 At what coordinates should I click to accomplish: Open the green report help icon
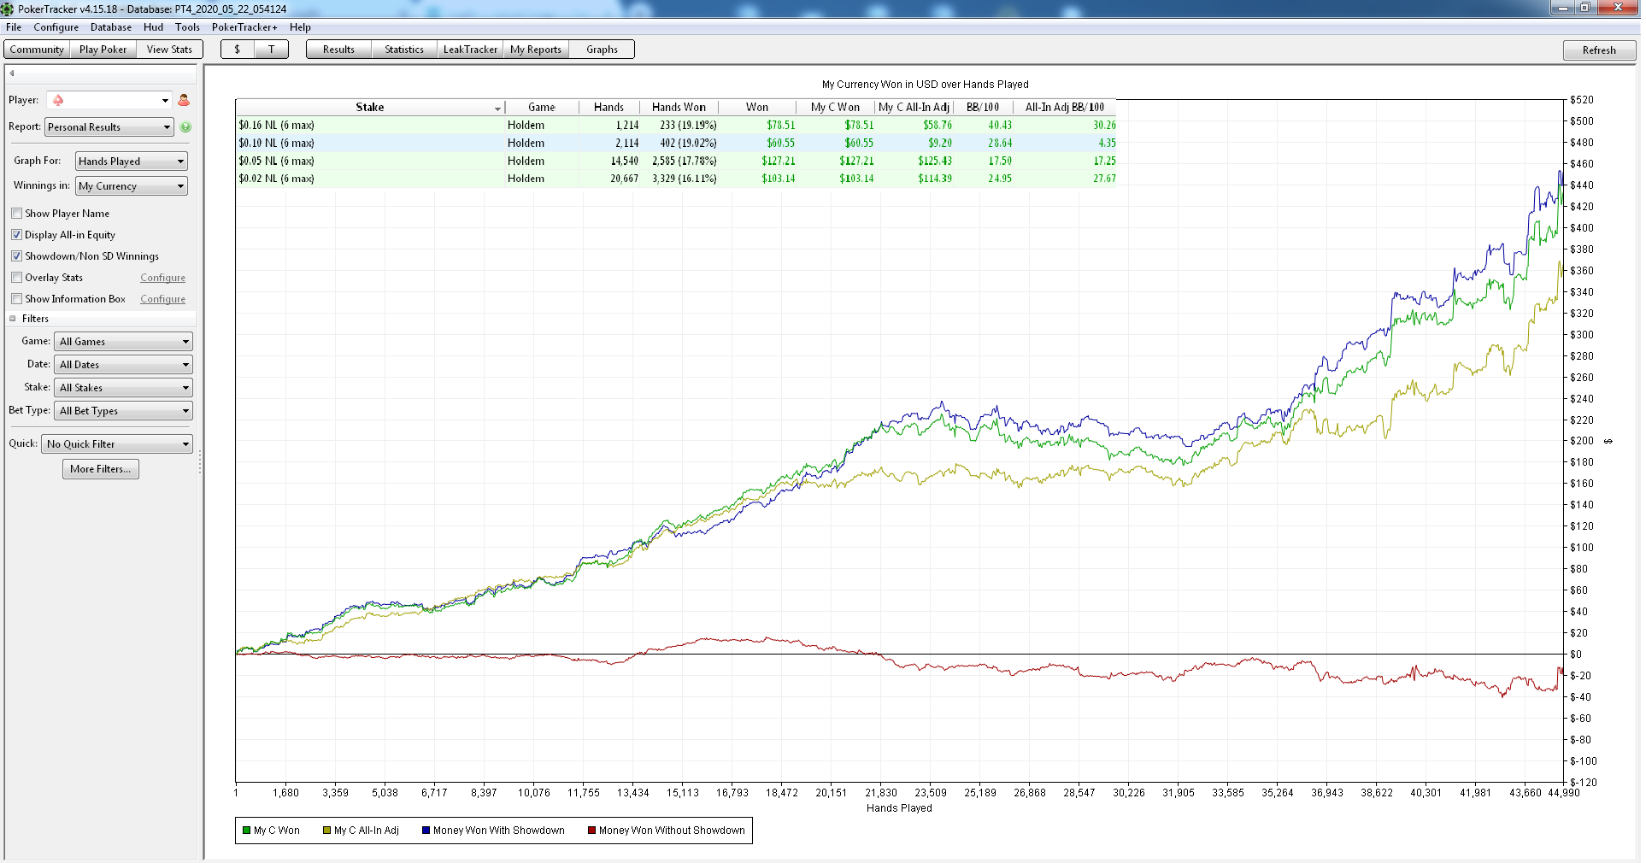(x=185, y=127)
